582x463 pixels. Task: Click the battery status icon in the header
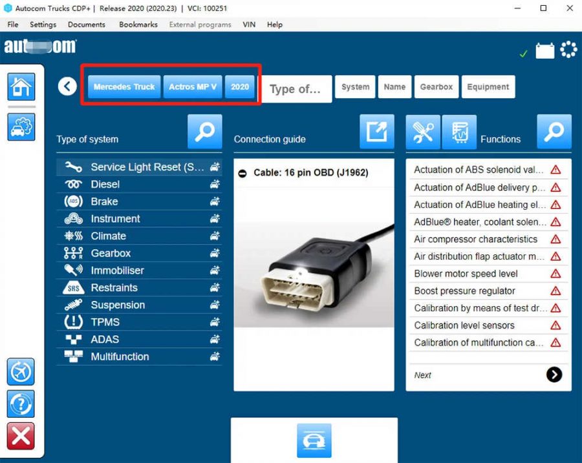545,48
